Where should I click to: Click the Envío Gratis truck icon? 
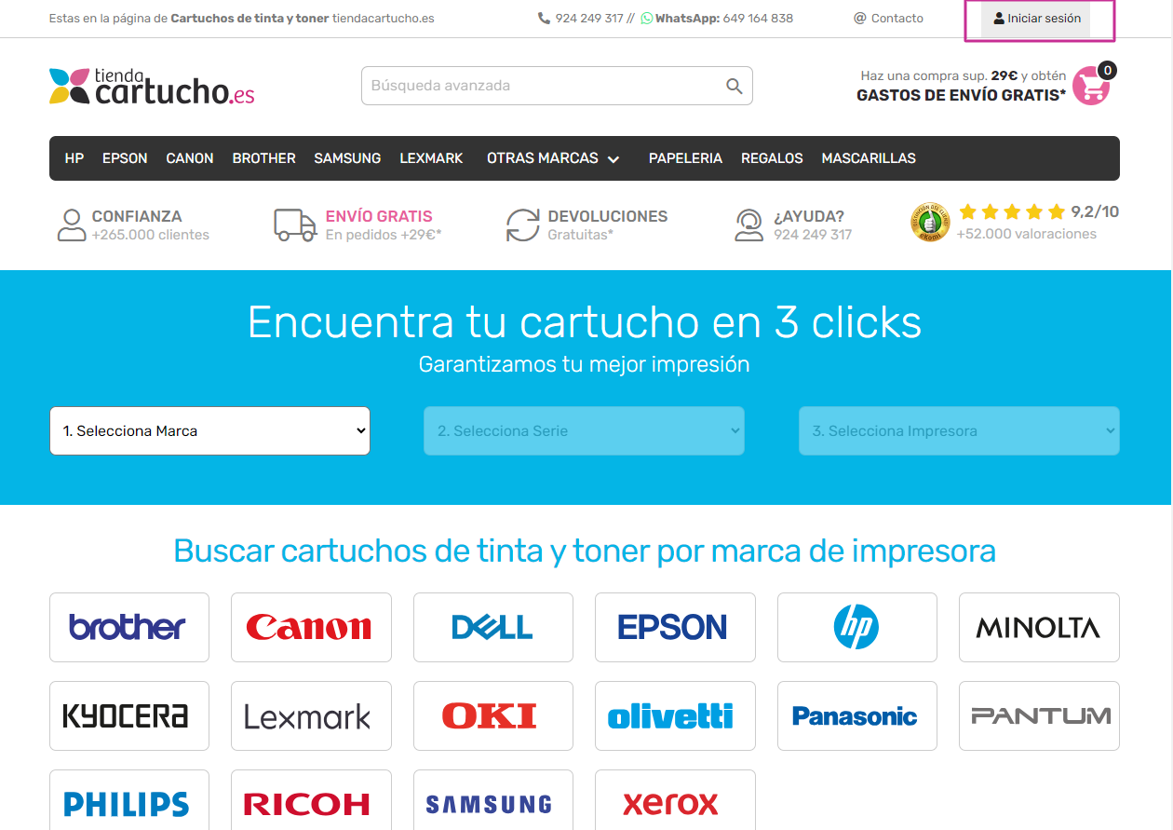point(295,225)
